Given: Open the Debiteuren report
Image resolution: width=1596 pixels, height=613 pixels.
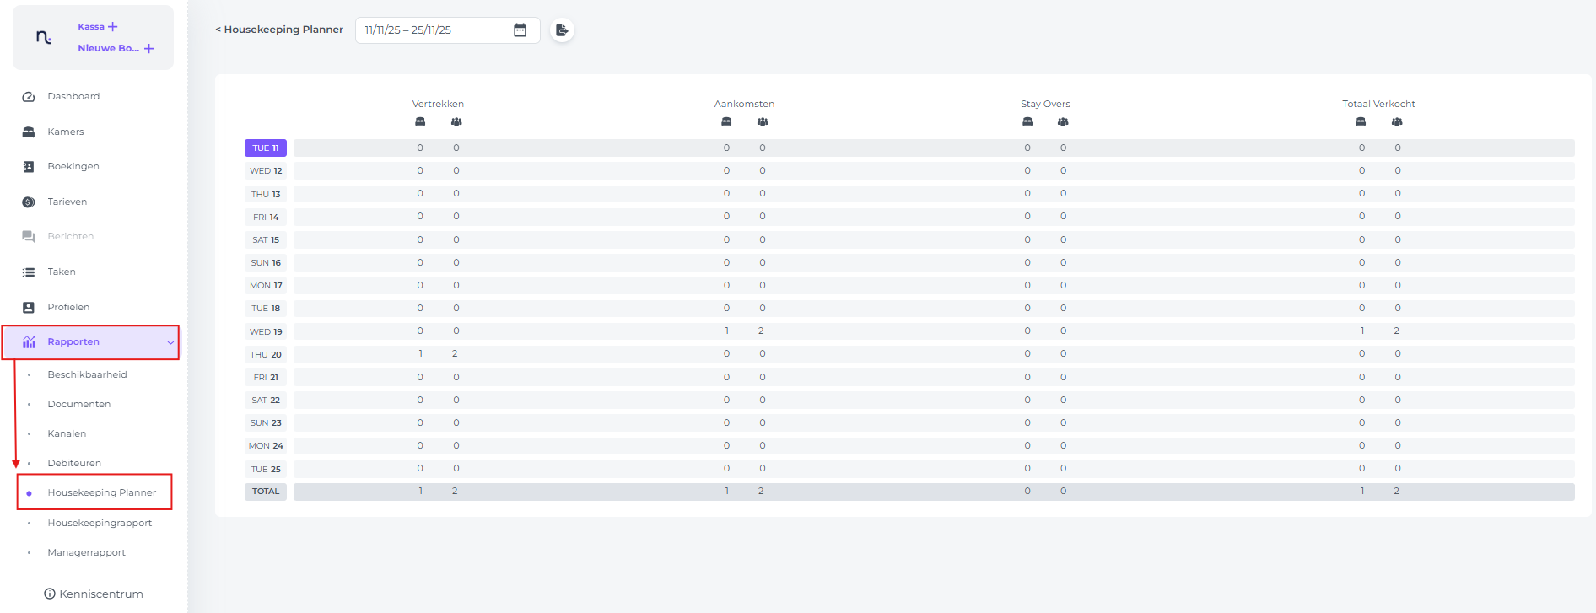Looking at the screenshot, I should coord(74,463).
